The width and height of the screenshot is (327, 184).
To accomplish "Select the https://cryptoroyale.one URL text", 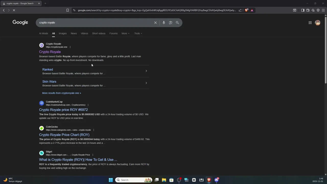I will point(56,47).
